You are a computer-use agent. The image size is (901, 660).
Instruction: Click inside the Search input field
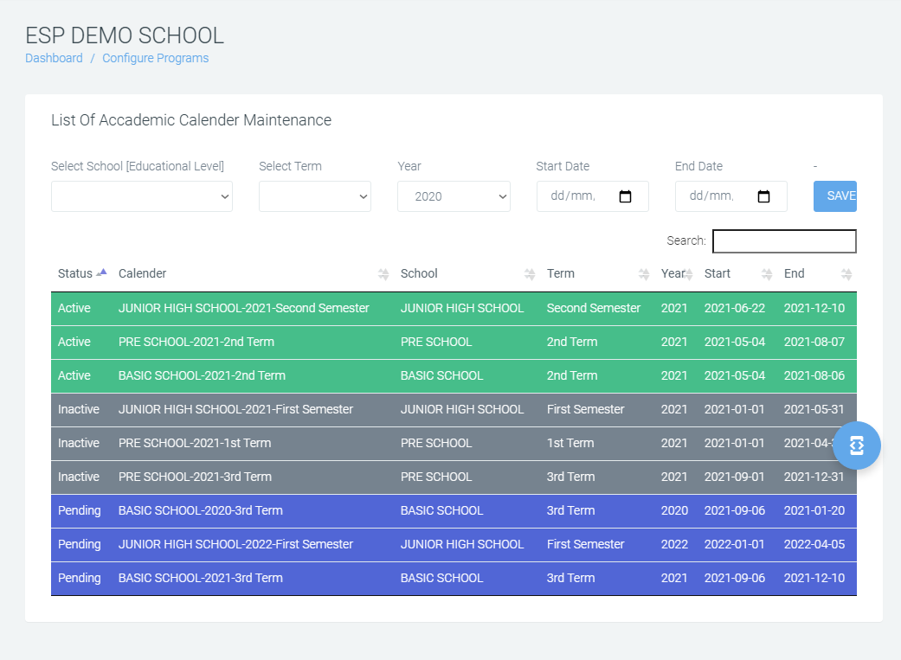click(783, 240)
